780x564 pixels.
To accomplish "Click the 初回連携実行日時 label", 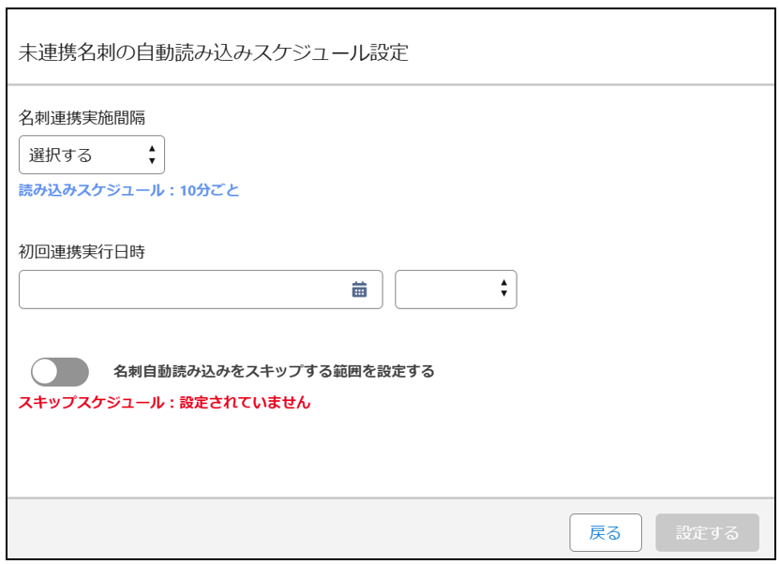I will coord(82,252).
